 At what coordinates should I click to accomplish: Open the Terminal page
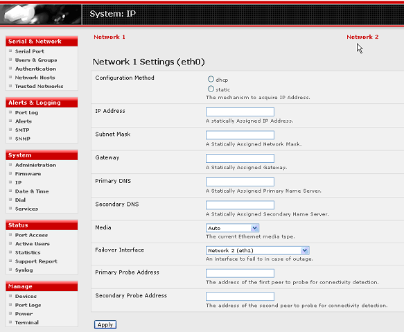click(27, 323)
